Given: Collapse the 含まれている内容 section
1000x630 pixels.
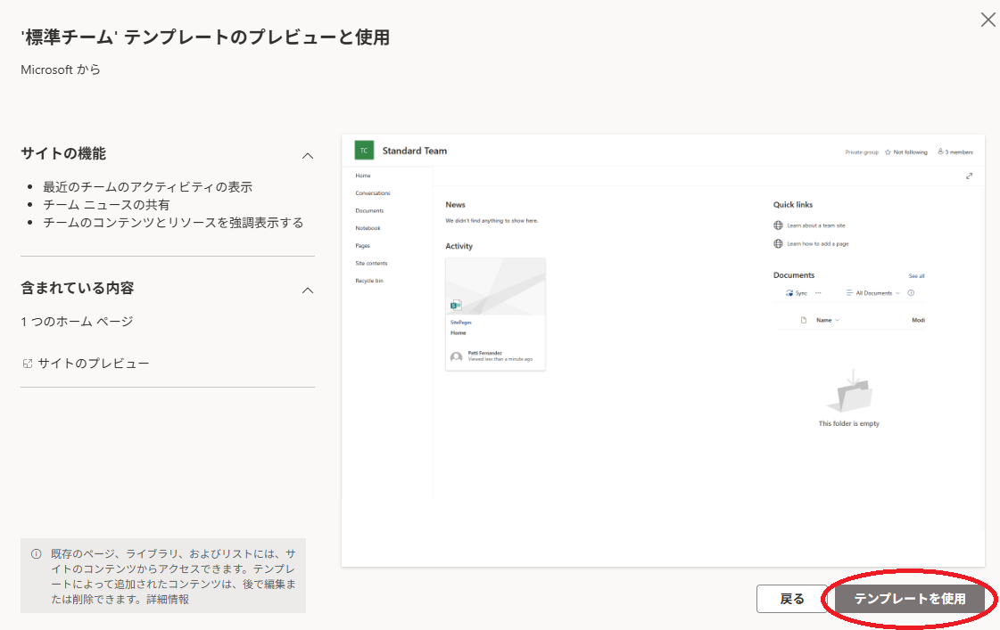Looking at the screenshot, I should (308, 290).
